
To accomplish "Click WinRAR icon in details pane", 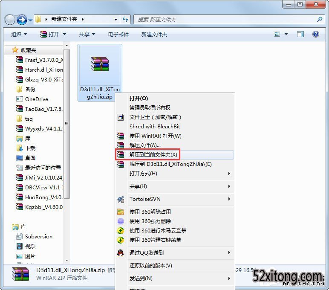I will pos(20,274).
